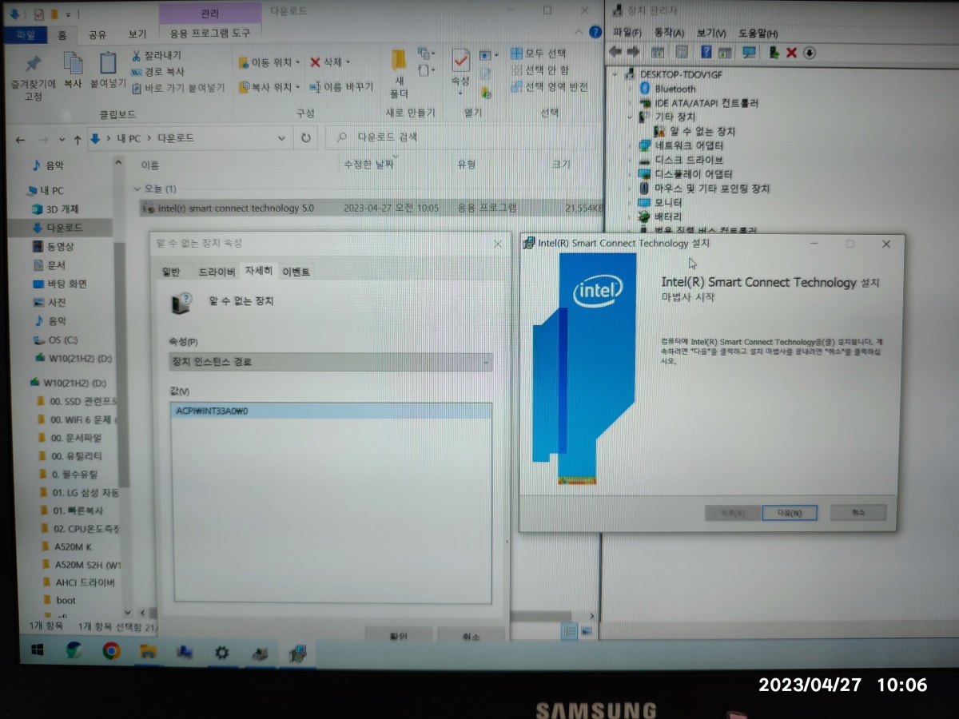Click Select none (선택 안 함)
The height and width of the screenshot is (719, 959).
coord(540,70)
